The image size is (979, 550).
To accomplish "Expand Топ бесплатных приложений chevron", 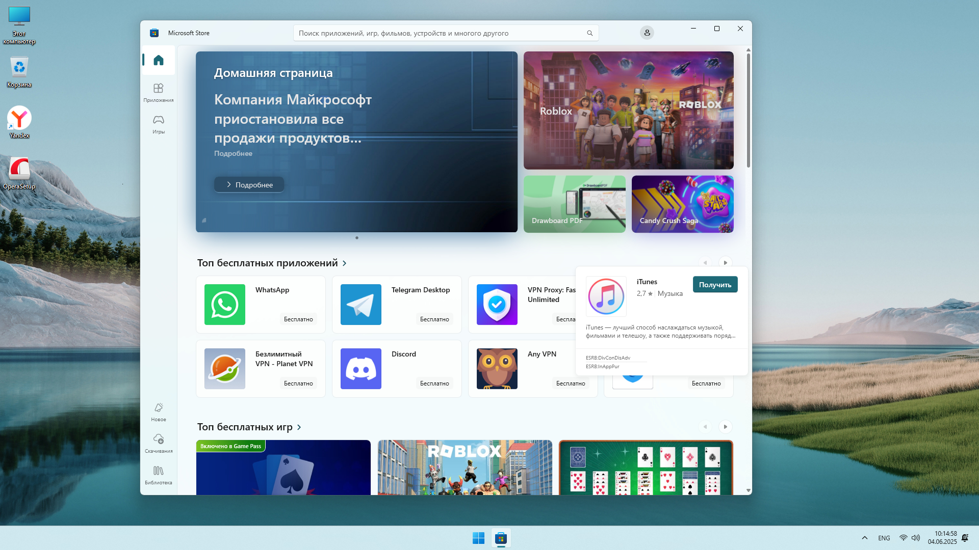I will 345,263.
